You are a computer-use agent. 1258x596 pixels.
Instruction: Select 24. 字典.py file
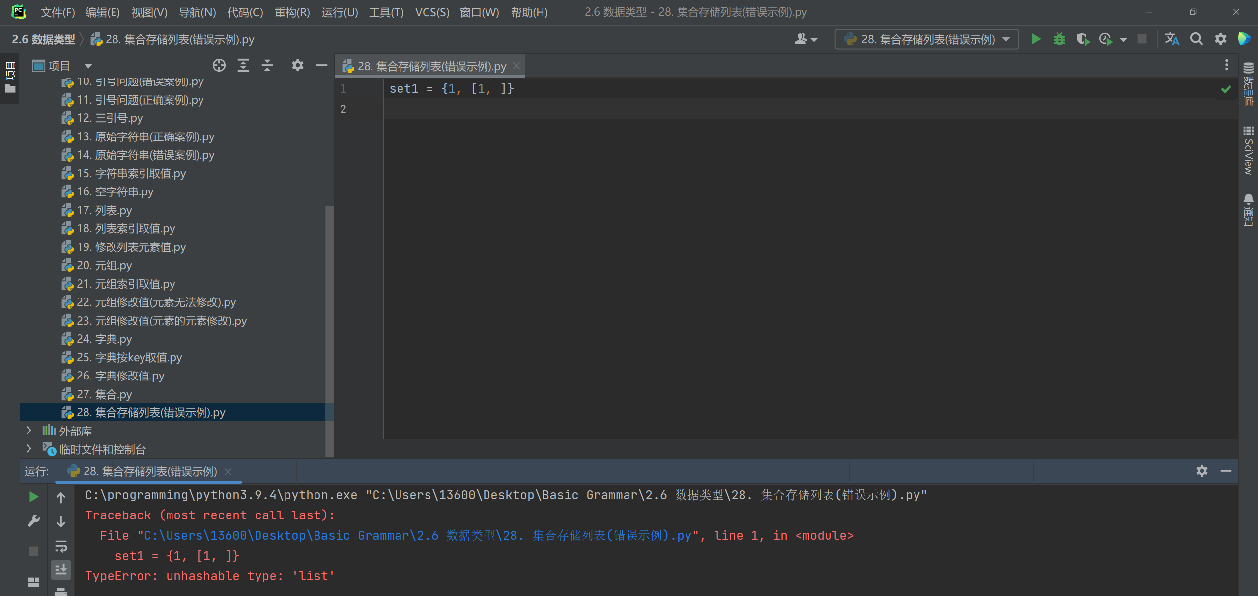point(104,339)
